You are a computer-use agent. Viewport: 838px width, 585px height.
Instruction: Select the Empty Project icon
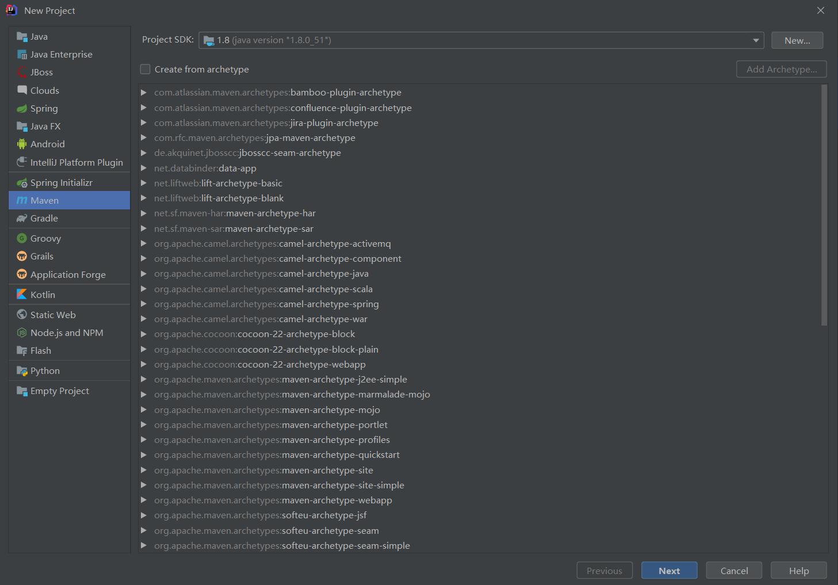tap(22, 391)
